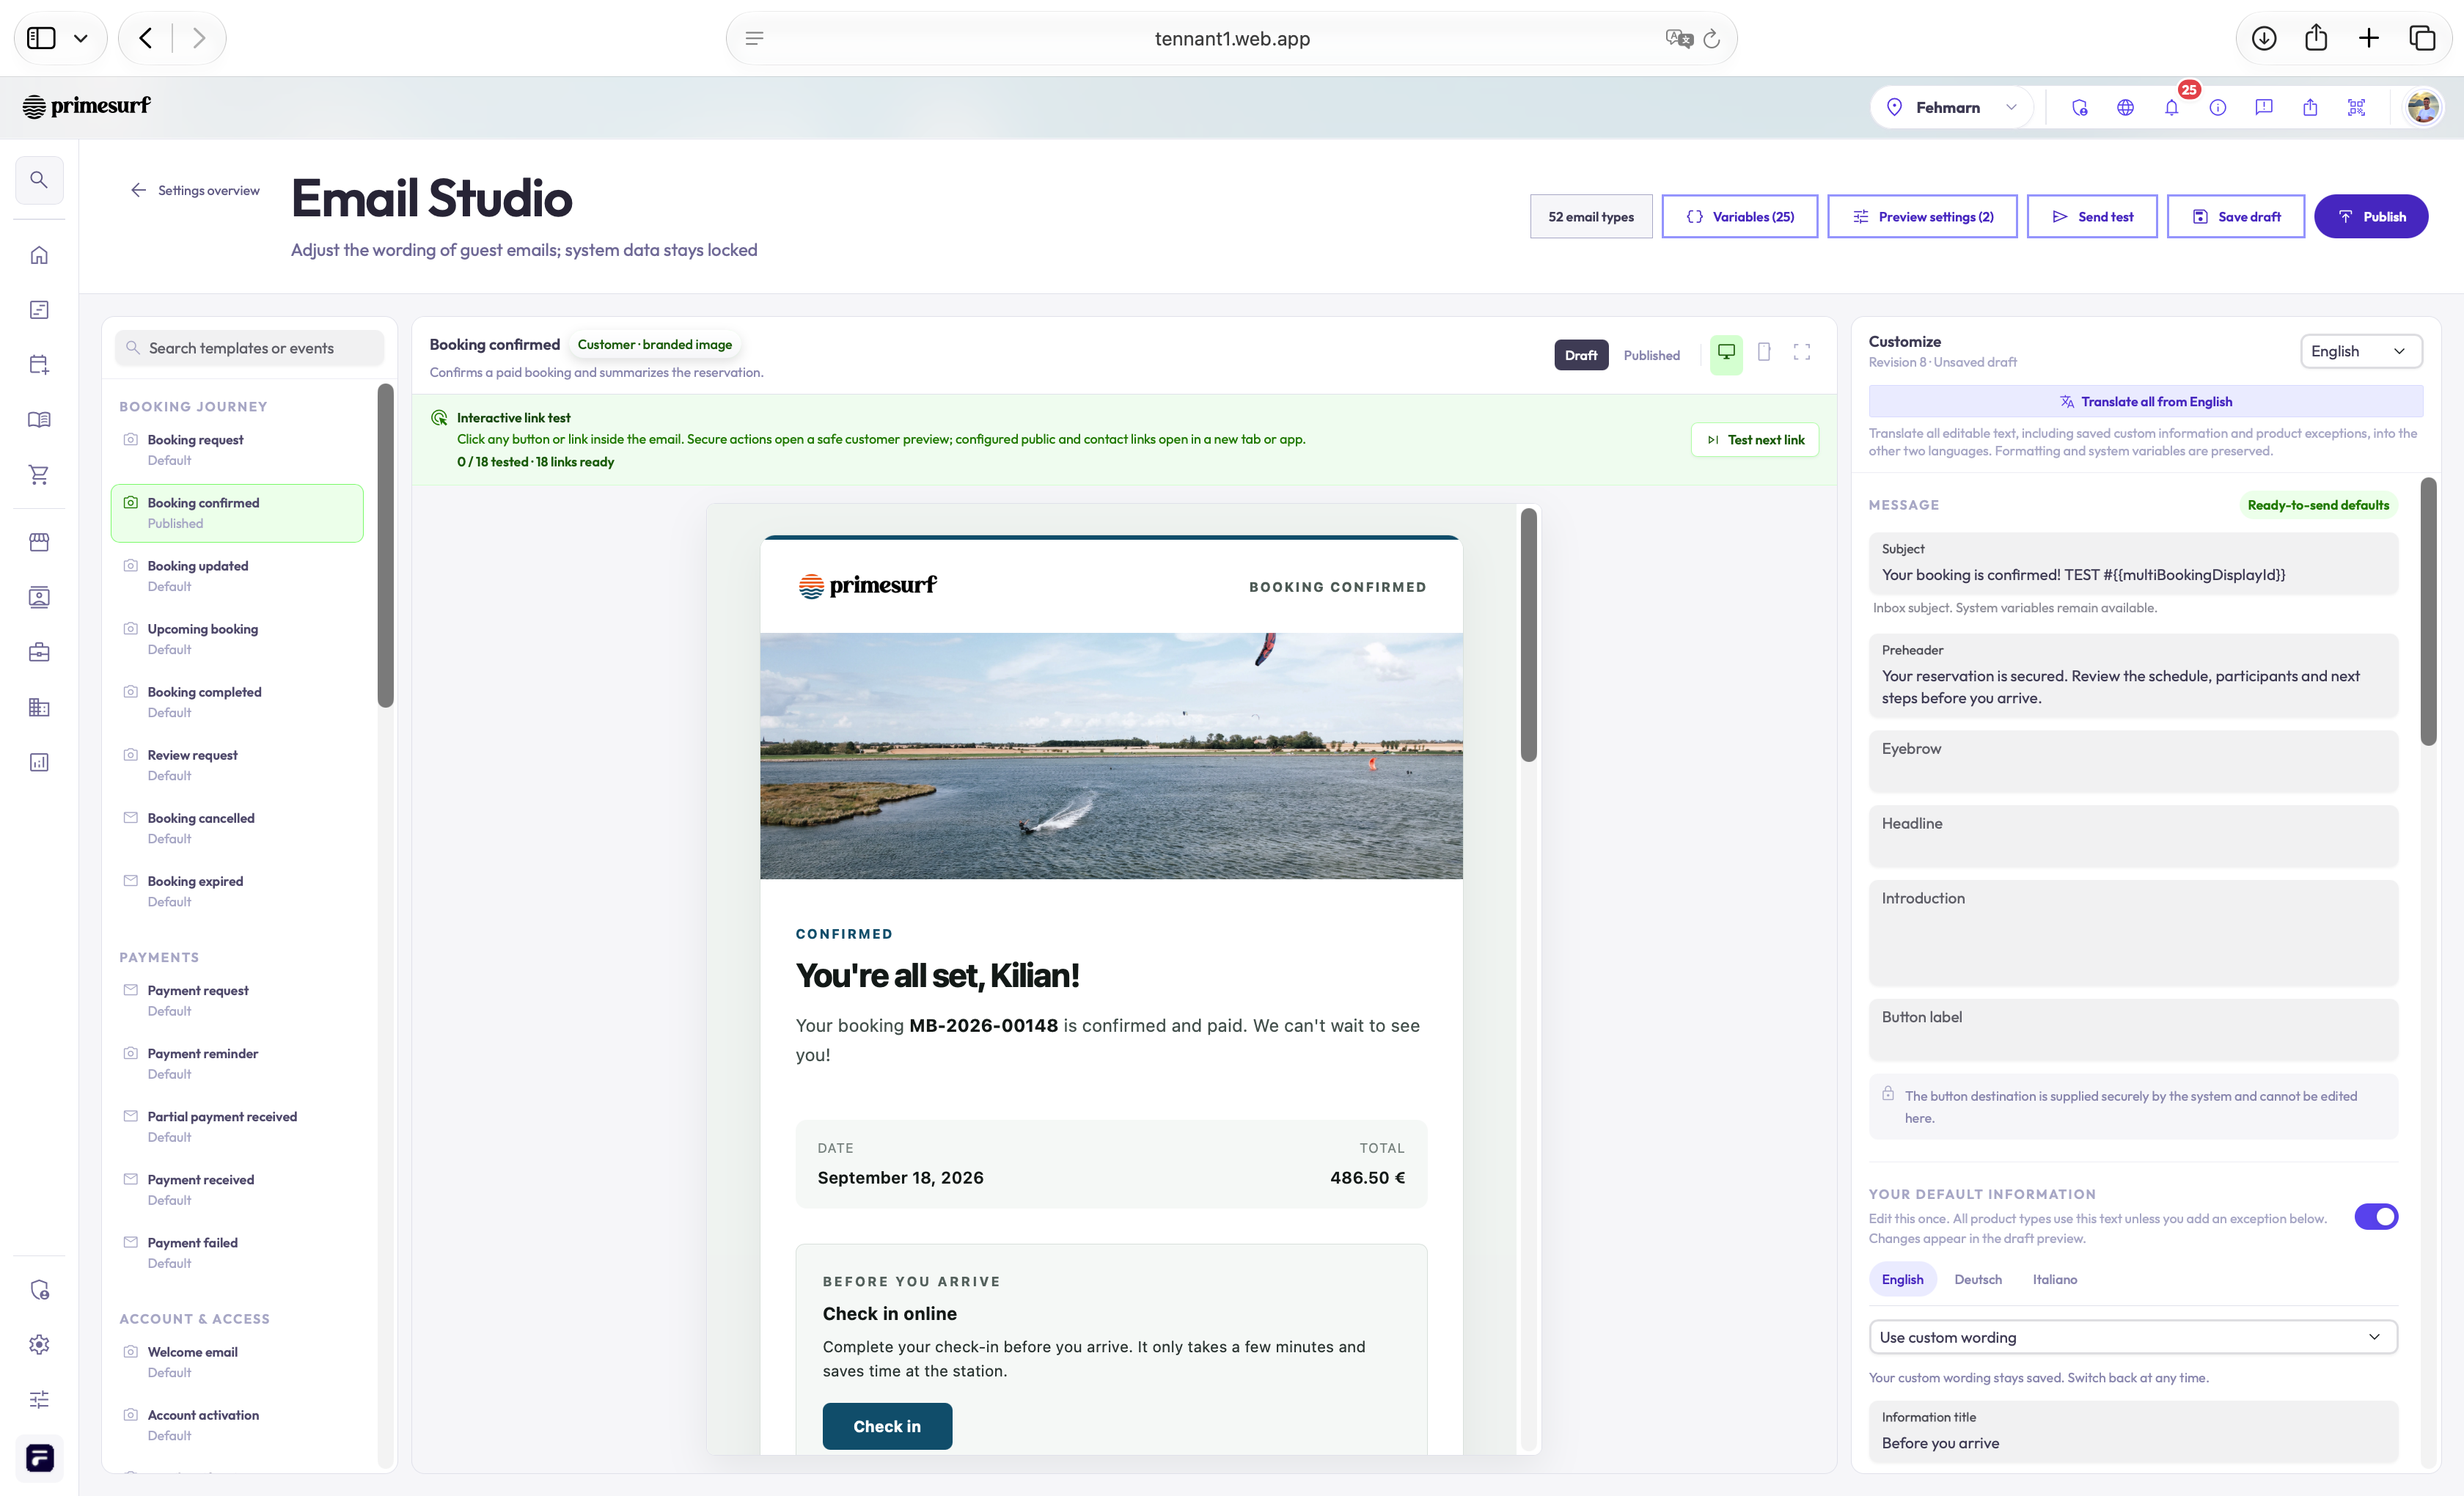Image resolution: width=2464 pixels, height=1496 pixels.
Task: Open the user profile avatar
Action: tap(2423, 107)
